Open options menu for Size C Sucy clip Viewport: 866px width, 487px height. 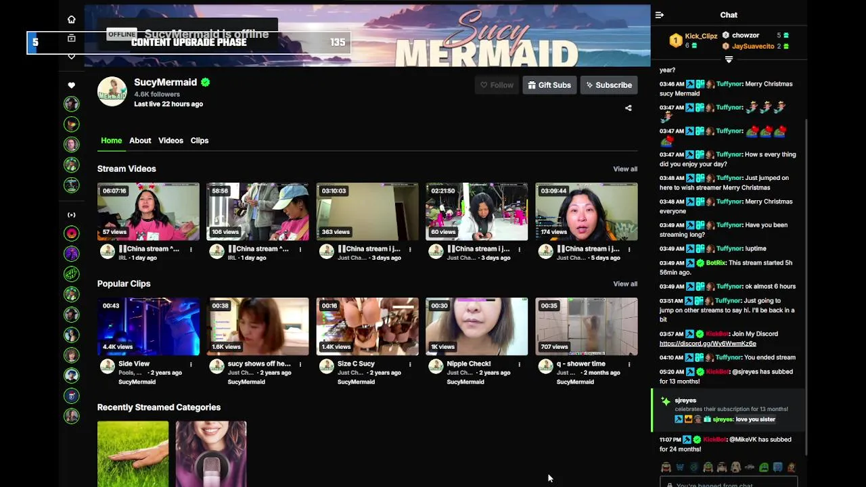click(x=410, y=365)
